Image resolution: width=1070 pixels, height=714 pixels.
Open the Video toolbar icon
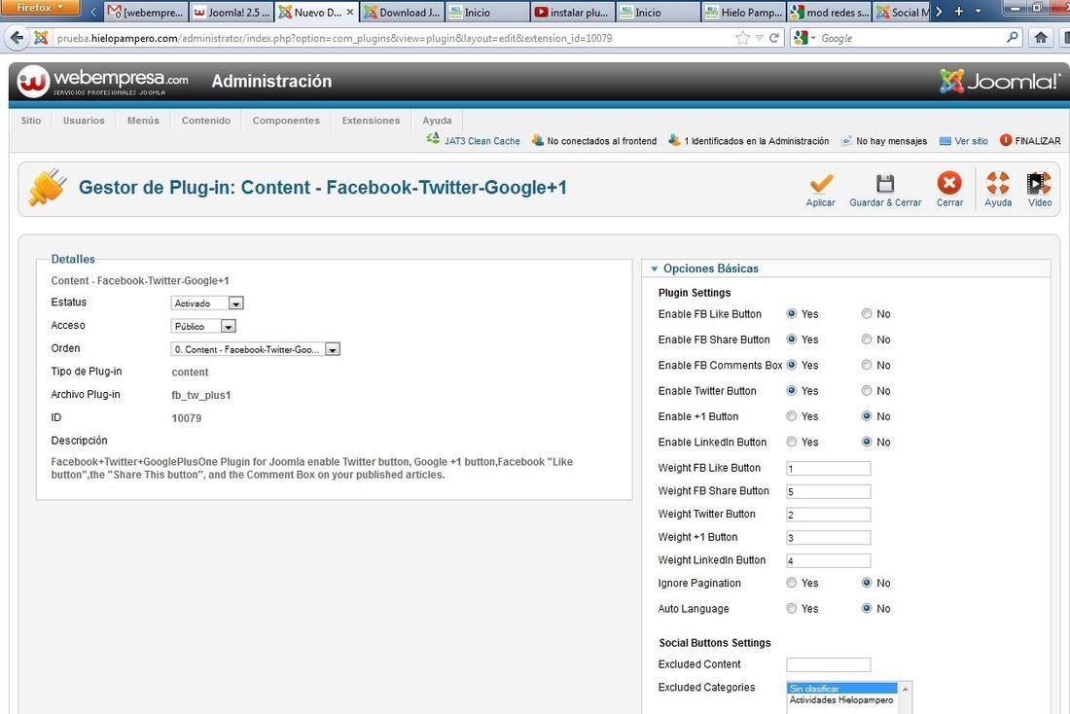click(1039, 183)
